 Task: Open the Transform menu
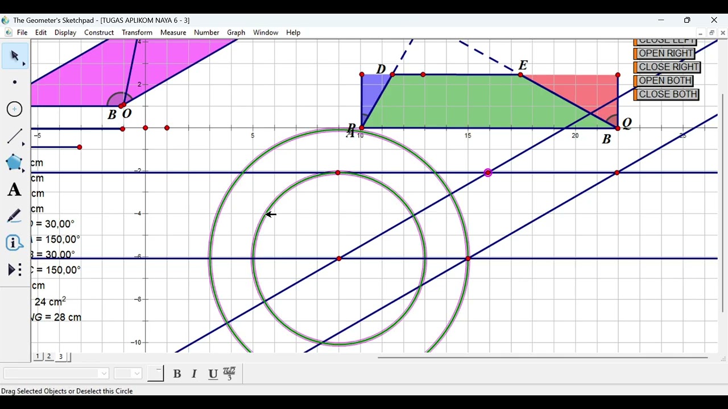[137, 32]
